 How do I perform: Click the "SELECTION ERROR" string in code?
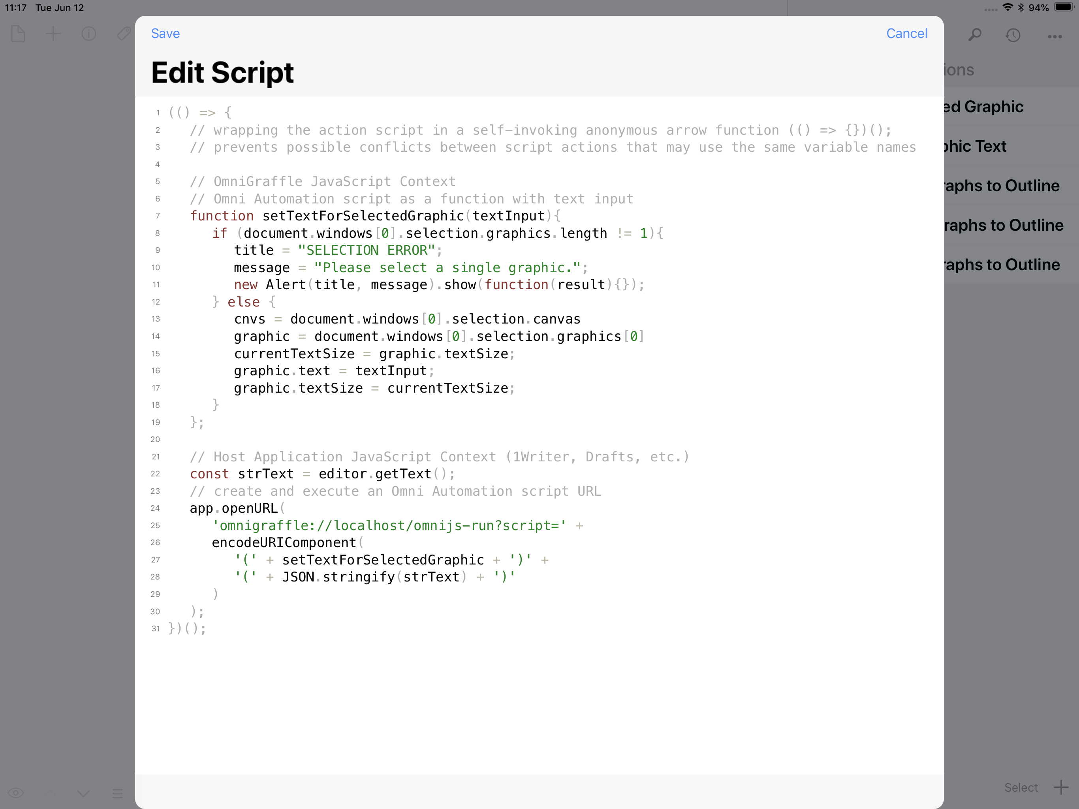coord(366,250)
